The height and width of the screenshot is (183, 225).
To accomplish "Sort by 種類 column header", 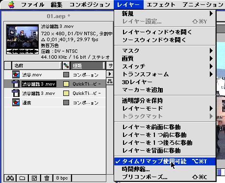I will 88,66.
